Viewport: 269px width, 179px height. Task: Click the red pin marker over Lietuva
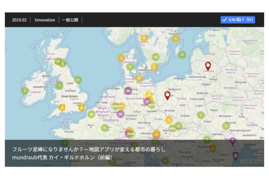208,66
